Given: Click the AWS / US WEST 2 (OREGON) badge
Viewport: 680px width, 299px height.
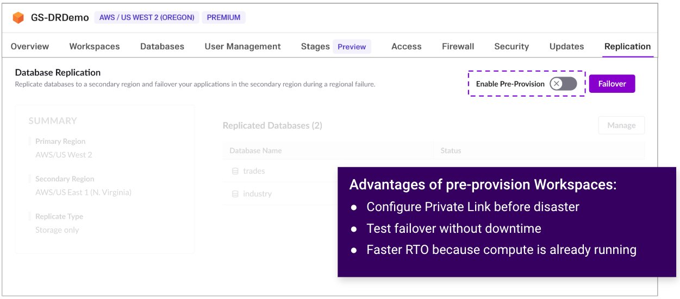Looking at the screenshot, I should tap(147, 17).
